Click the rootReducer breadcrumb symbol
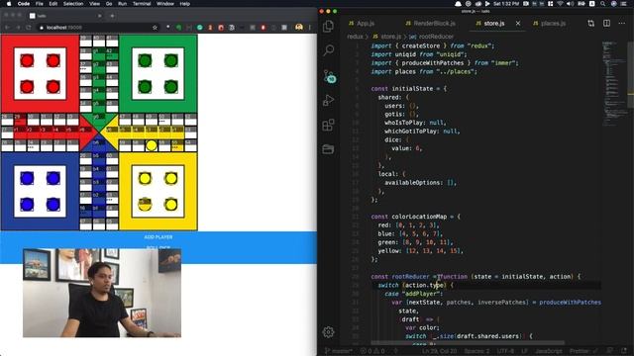 (432, 37)
